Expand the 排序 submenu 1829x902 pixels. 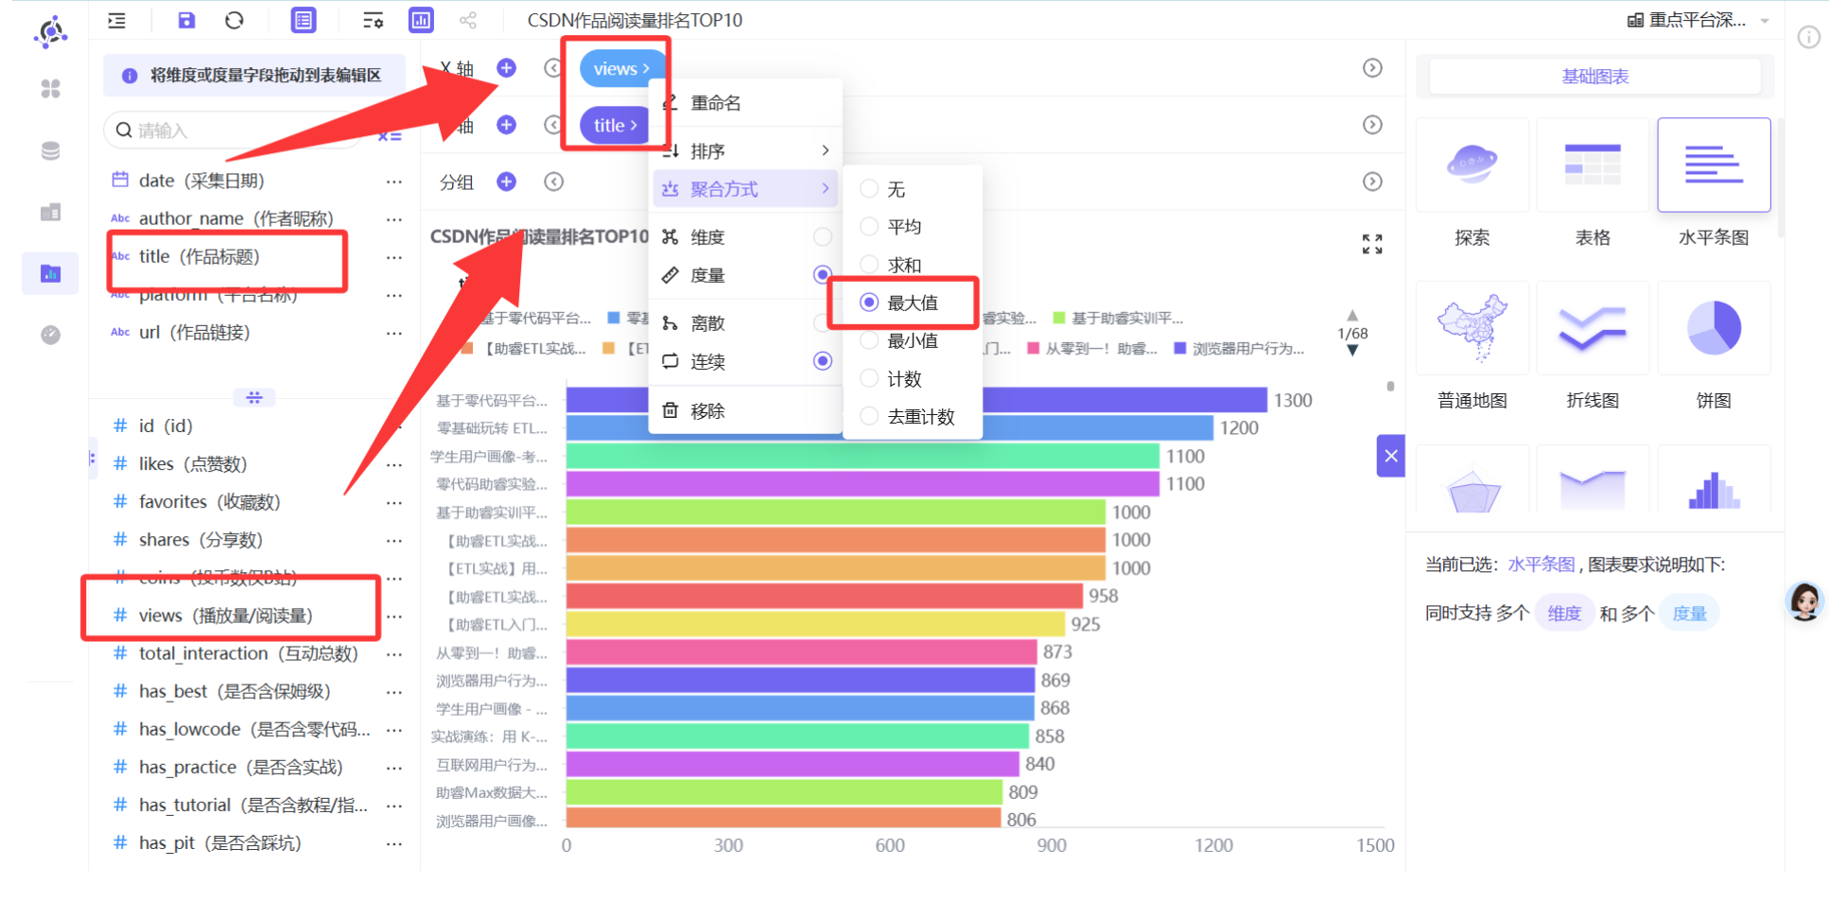tap(745, 150)
